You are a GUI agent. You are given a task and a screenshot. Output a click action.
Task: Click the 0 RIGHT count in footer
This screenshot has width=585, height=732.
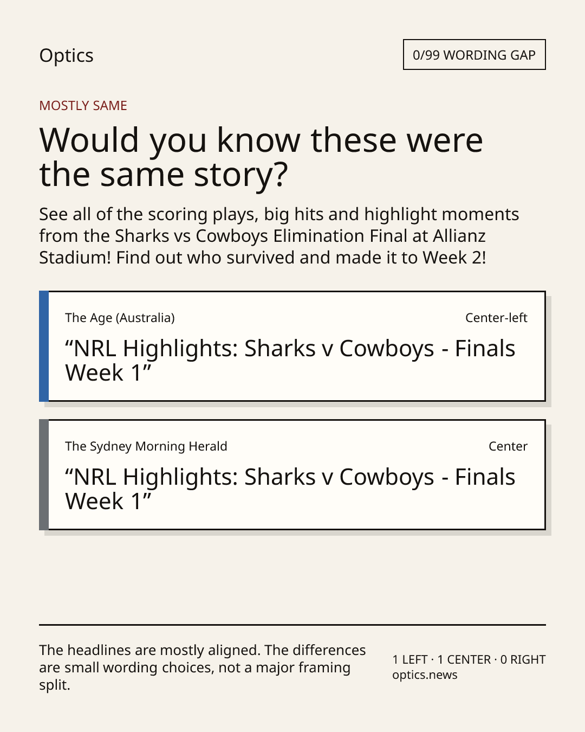[523, 660]
